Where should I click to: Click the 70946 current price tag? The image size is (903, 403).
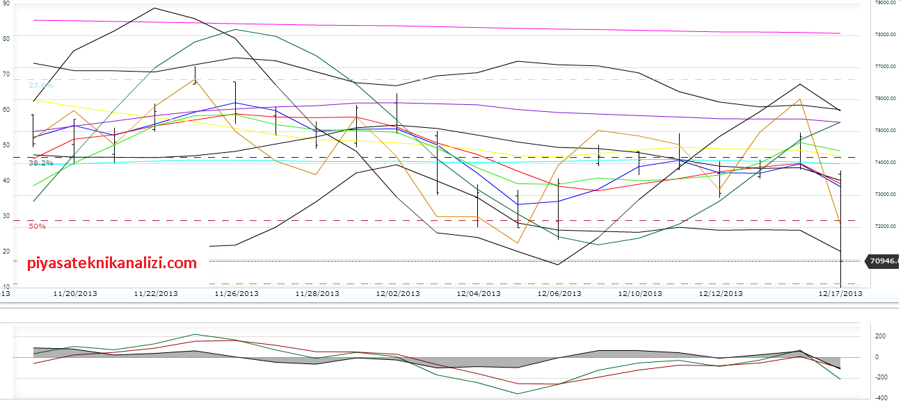[882, 261]
